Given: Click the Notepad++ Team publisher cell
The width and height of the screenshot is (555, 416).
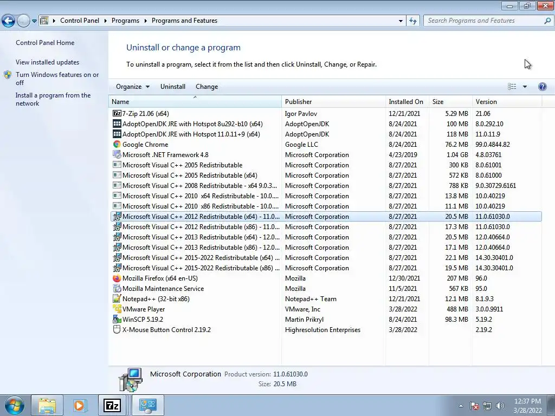Looking at the screenshot, I should [x=311, y=298].
